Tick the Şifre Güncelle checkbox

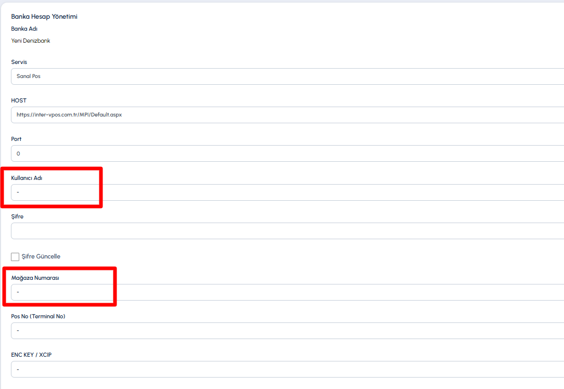[15, 257]
